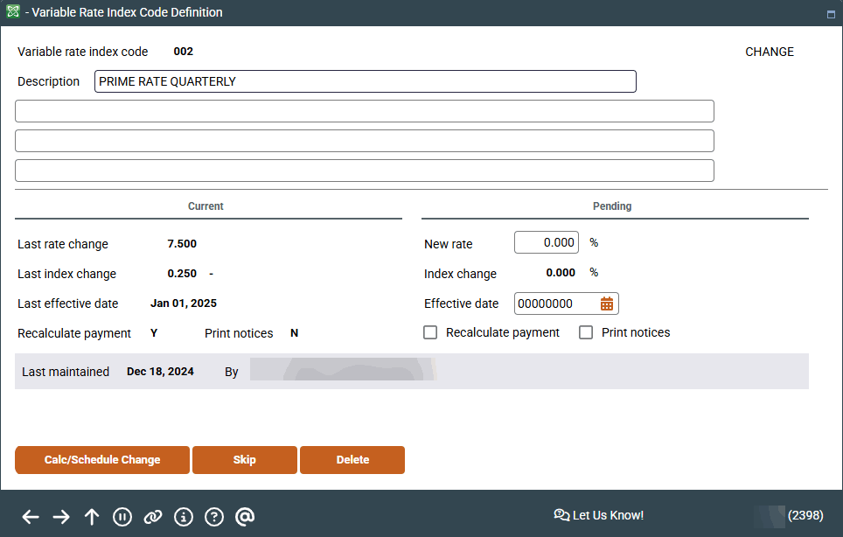
Task: Open the help question mark icon
Action: tap(214, 517)
